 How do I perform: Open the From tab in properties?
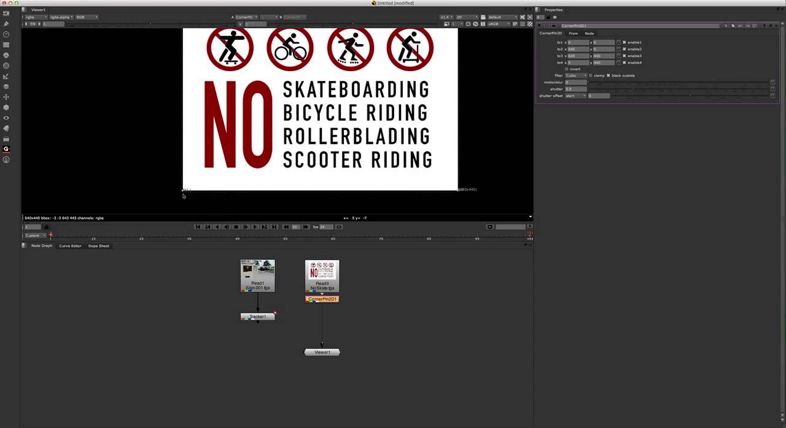point(573,33)
